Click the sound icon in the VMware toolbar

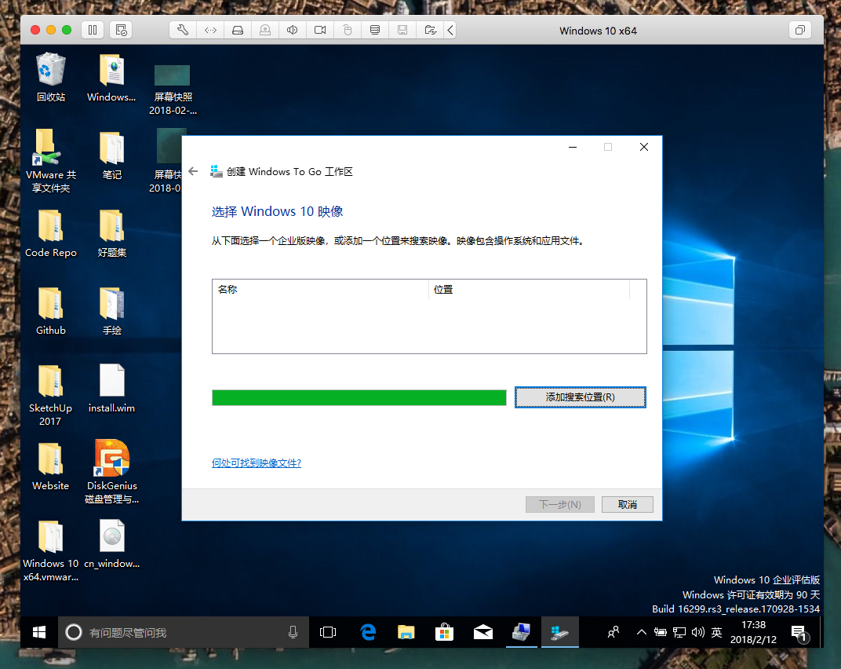click(292, 31)
